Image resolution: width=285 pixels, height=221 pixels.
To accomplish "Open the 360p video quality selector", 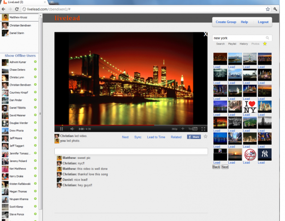I will pos(174,129).
